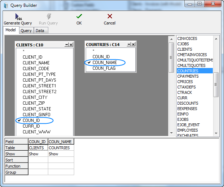Check COUN_FLAG in the COUNTRIES table
The image size is (224, 187).
(104, 68)
